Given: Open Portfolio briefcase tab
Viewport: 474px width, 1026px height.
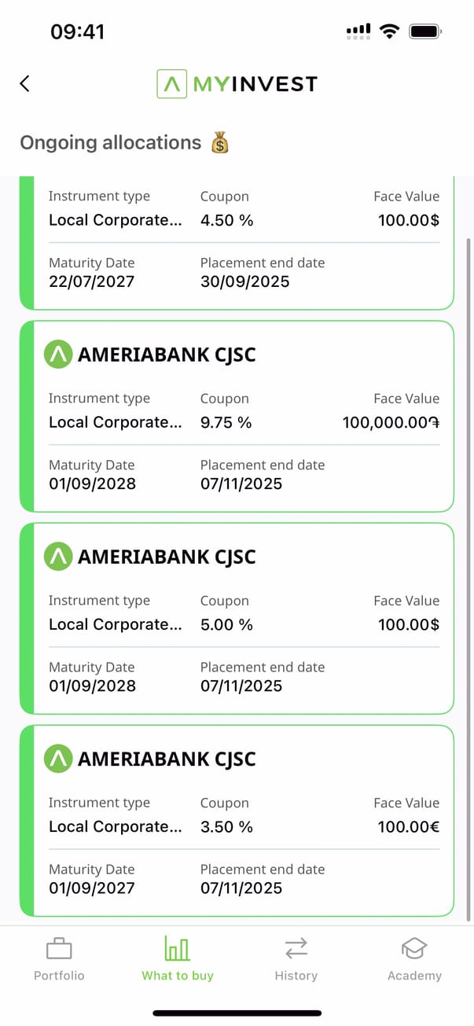Looking at the screenshot, I should (59, 959).
